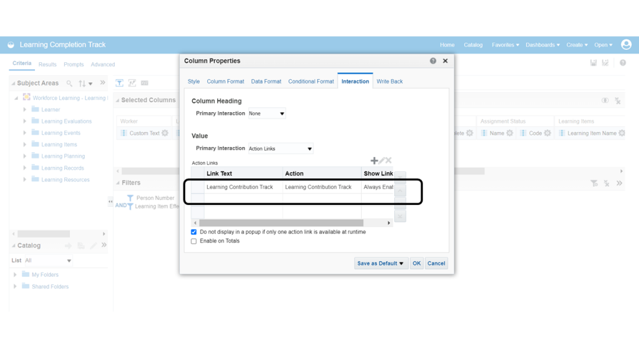Switch to the Conditional Format tab
Screen dimensions: 639x359
click(311, 82)
